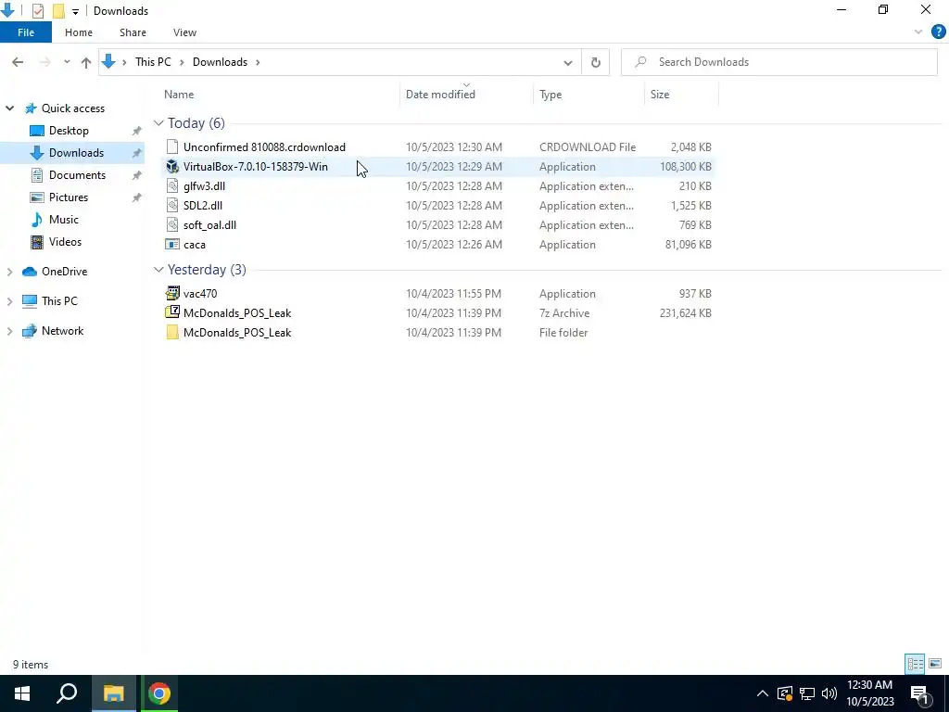Select the vac470 application icon
Image resolution: width=949 pixels, height=712 pixels.
click(x=172, y=294)
